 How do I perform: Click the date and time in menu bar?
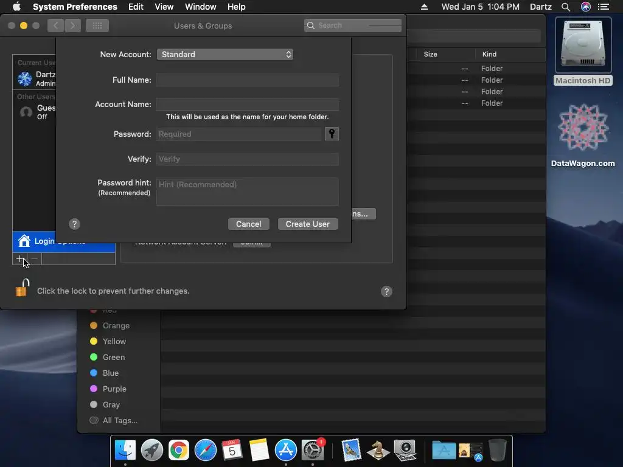pyautogui.click(x=481, y=7)
